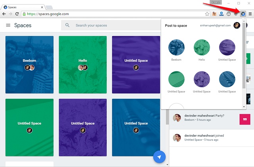Click the Search your spaces field

[x=111, y=25]
